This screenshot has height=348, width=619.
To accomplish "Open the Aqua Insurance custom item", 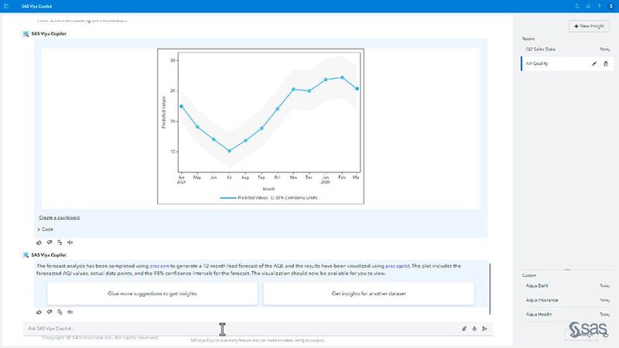I will click(x=567, y=300).
